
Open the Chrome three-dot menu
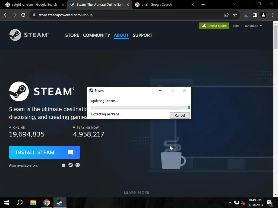pyautogui.click(x=272, y=15)
